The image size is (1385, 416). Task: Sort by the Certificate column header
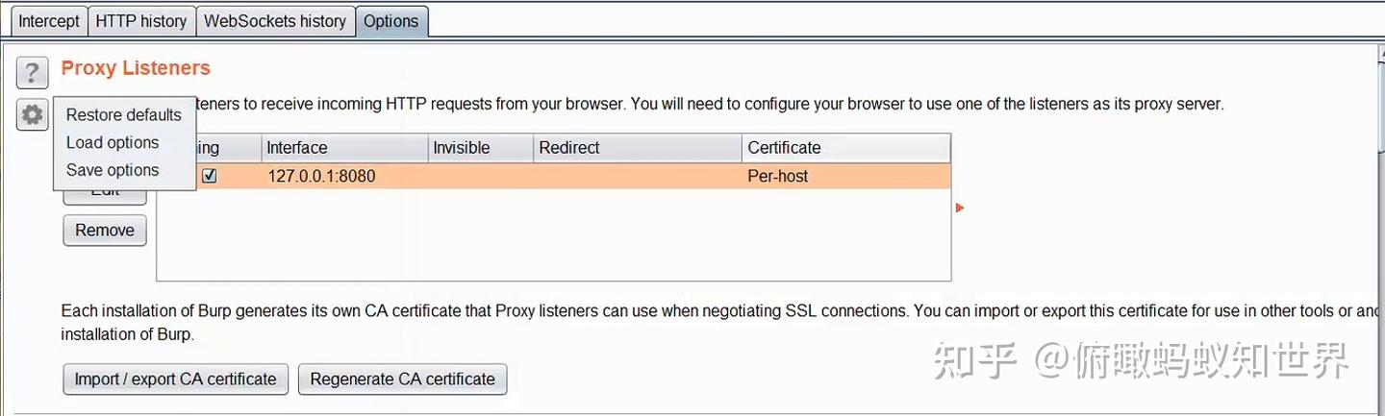pos(845,148)
